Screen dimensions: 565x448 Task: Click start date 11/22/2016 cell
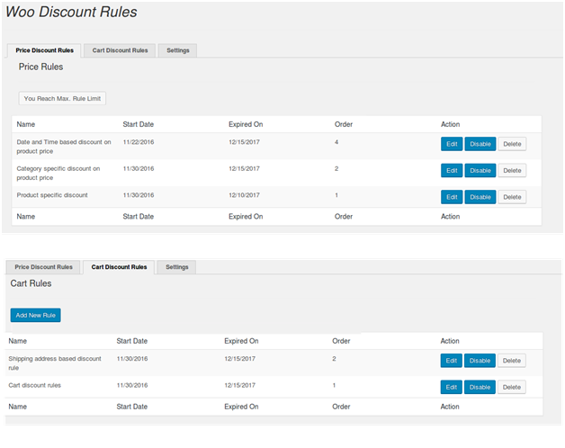[139, 142]
